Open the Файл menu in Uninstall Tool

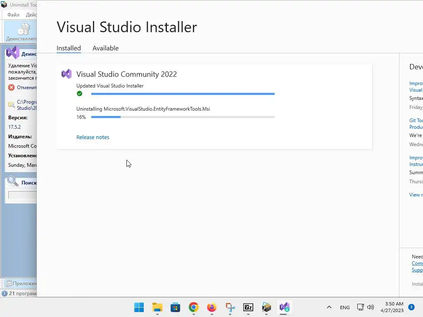click(13, 14)
